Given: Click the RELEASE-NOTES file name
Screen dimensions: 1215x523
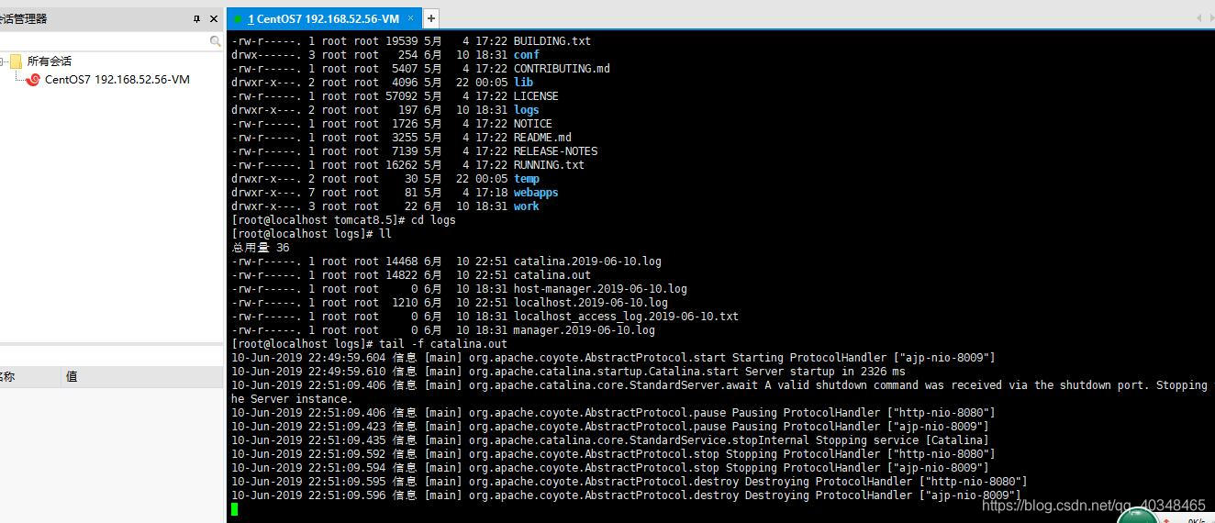Looking at the screenshot, I should (x=555, y=151).
